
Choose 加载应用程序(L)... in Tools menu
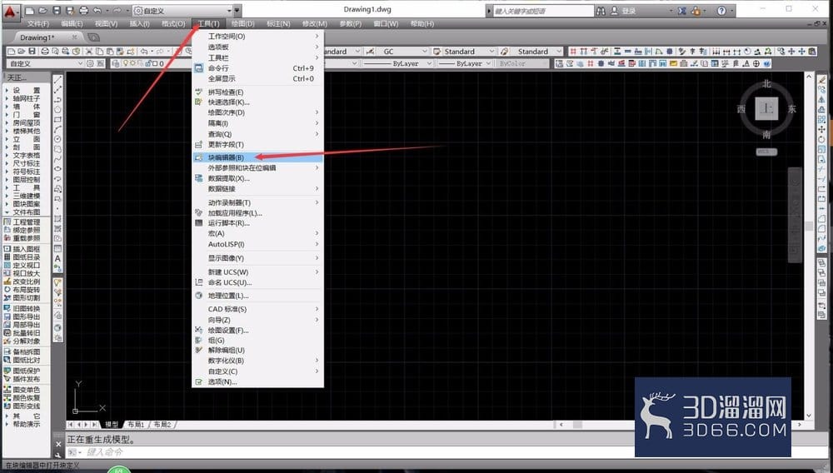click(x=257, y=213)
